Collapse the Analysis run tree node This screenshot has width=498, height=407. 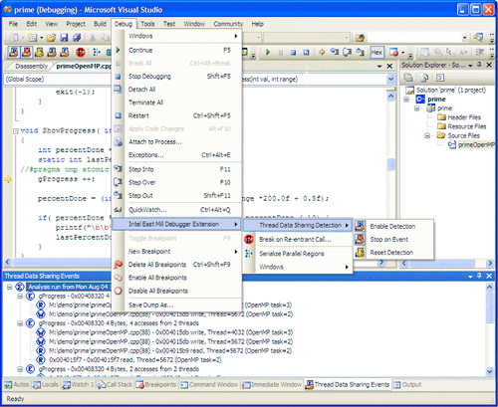[10, 287]
